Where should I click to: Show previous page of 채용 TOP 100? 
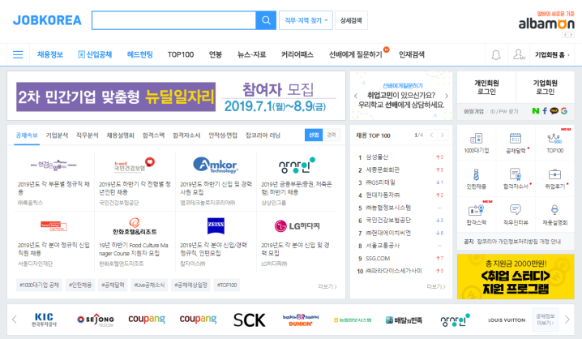point(431,135)
